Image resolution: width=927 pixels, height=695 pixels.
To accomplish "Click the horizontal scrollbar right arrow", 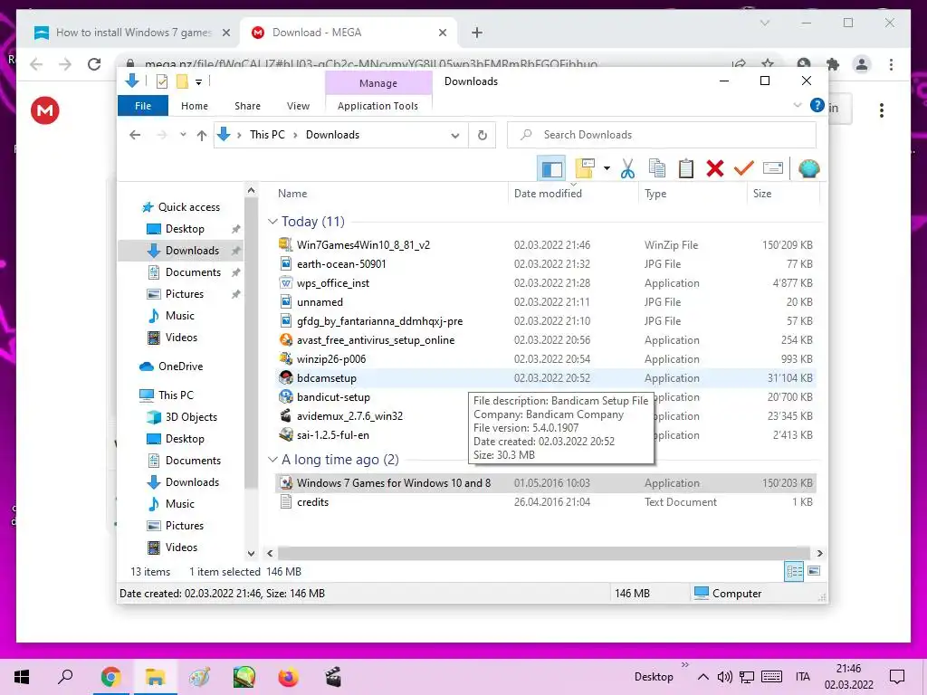I will click(819, 553).
